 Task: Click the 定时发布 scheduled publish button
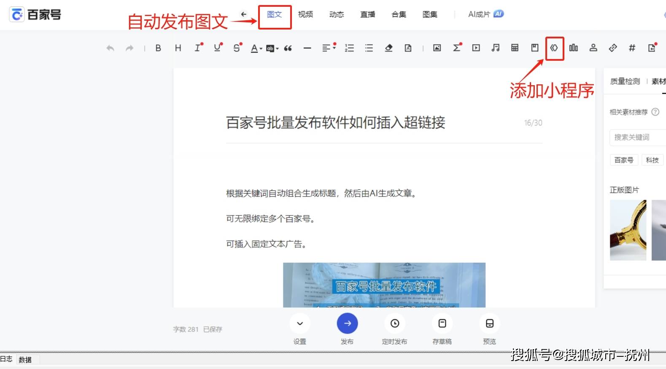pyautogui.click(x=395, y=323)
